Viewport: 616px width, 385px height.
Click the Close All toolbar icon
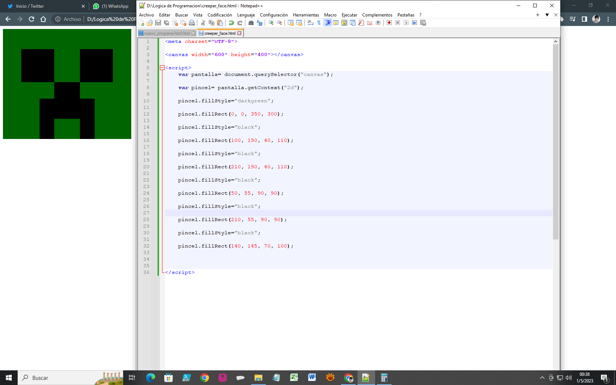pos(184,23)
